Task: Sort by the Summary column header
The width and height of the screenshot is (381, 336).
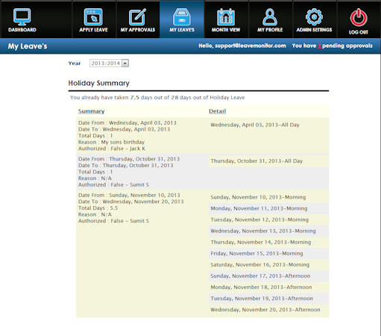Action: 91,111
